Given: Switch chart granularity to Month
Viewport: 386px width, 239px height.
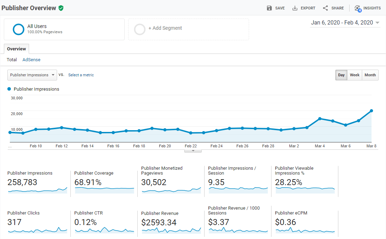Looking at the screenshot, I should coord(370,75).
